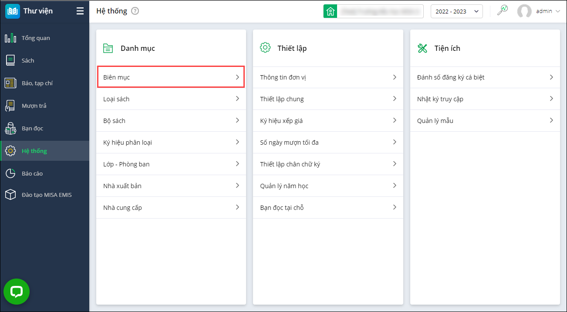Open the green chat support bubble

(17, 292)
